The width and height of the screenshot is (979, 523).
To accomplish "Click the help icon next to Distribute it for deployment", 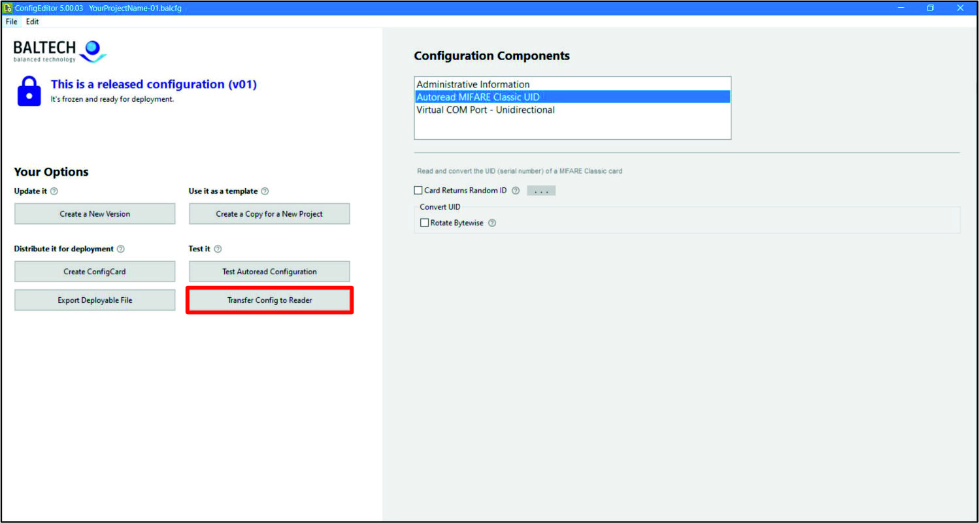I will (x=121, y=249).
